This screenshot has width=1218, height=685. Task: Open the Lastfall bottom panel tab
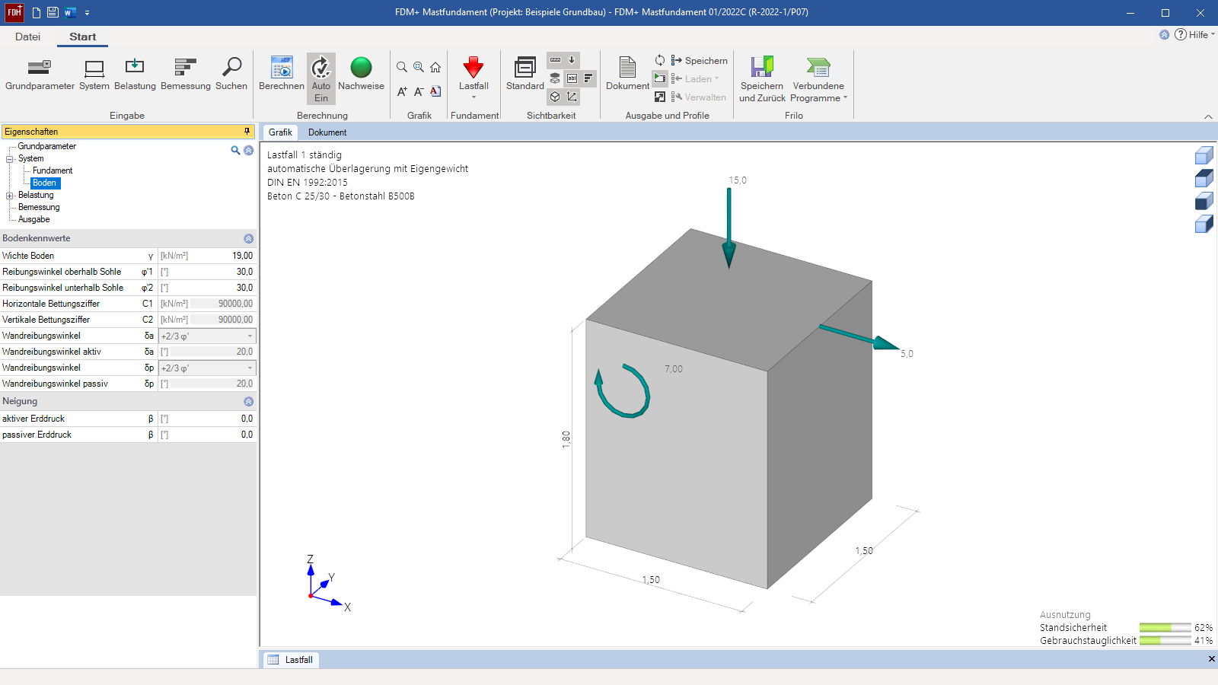(x=290, y=660)
